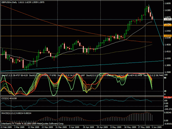Click the 22 Mar 2009 date label
The width and height of the screenshot is (172, 129).
(x=47, y=127)
